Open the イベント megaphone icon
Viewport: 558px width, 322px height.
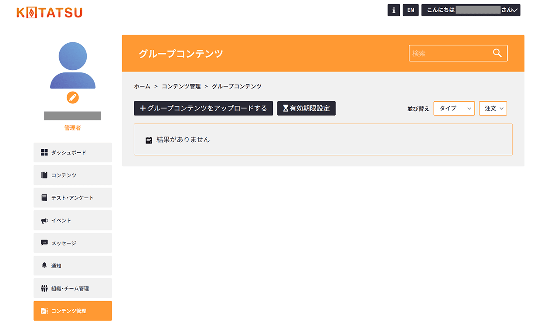tap(44, 220)
